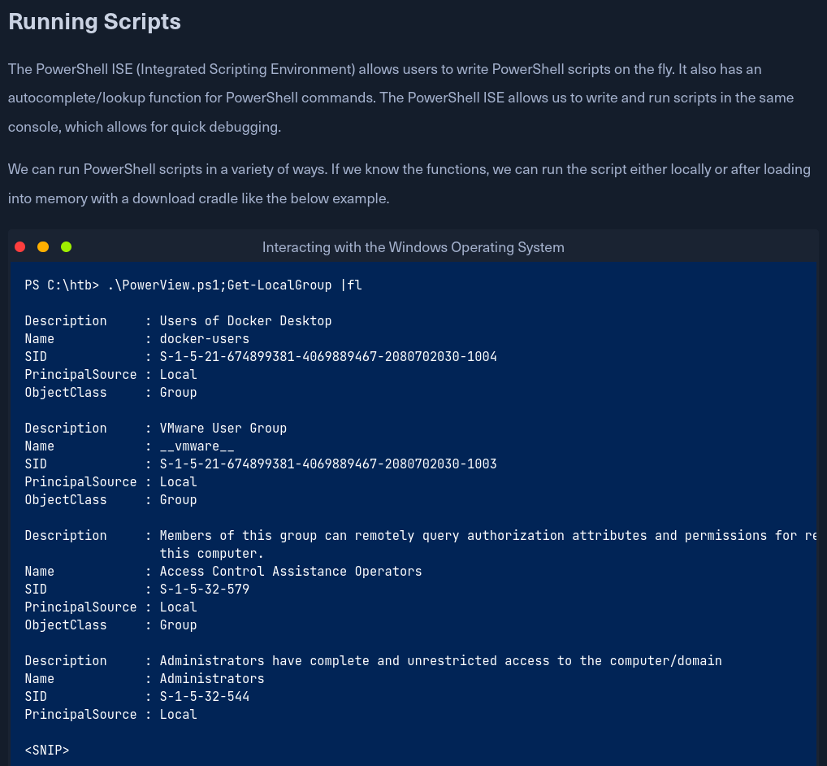Click the 'VMware User Group' description

tap(223, 429)
